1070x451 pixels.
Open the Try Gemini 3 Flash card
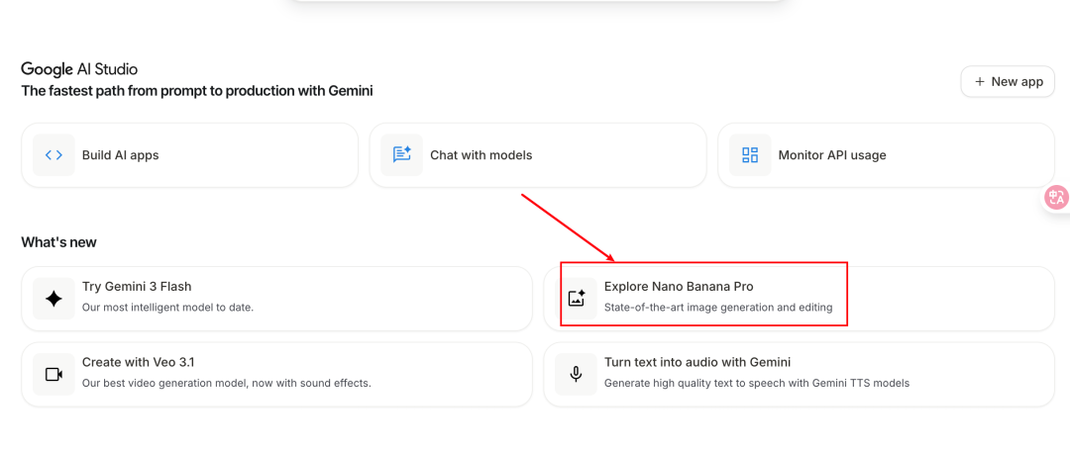click(277, 299)
